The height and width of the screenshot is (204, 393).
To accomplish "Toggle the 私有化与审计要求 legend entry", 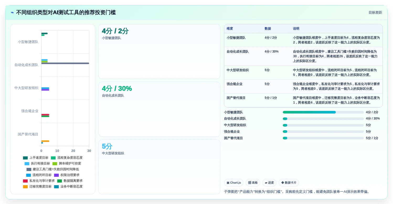I will click(39, 181).
